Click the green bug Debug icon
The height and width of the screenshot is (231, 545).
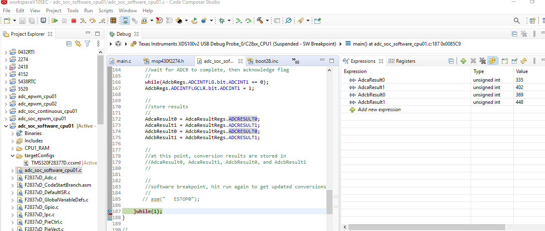pos(222,21)
